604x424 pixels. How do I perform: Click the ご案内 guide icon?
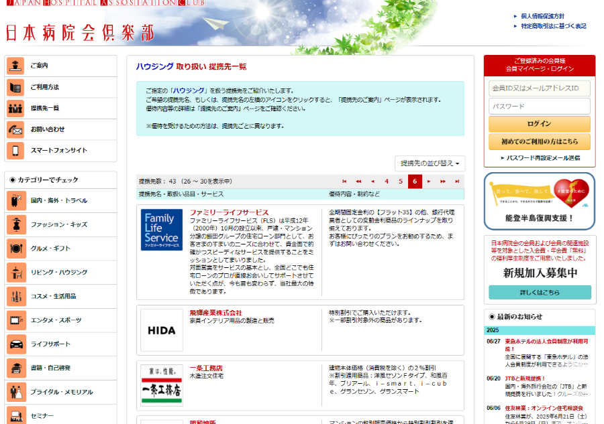[15, 66]
